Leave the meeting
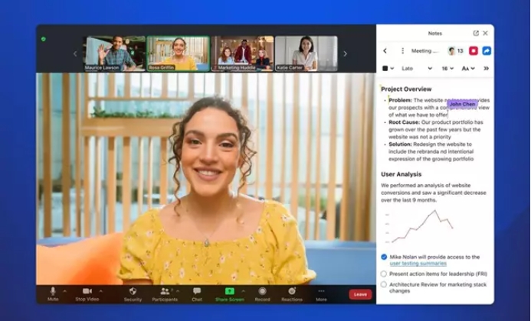The image size is (531, 321). pyautogui.click(x=360, y=294)
